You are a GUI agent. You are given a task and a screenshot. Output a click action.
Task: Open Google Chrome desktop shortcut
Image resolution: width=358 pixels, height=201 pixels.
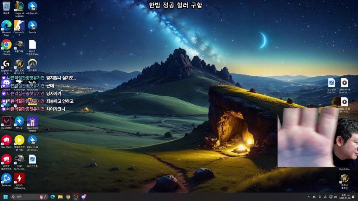[x=6, y=47]
